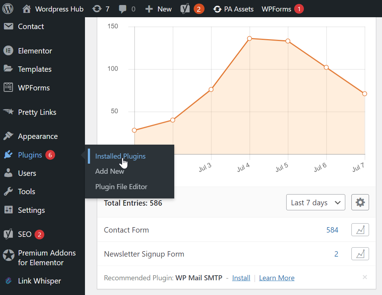Image resolution: width=382 pixels, height=295 pixels.
Task: Click the Tools wrench icon
Action: click(8, 191)
